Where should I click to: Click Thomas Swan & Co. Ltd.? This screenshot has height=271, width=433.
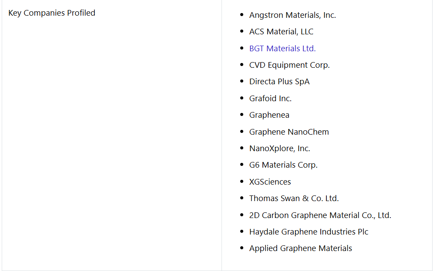[x=294, y=198]
